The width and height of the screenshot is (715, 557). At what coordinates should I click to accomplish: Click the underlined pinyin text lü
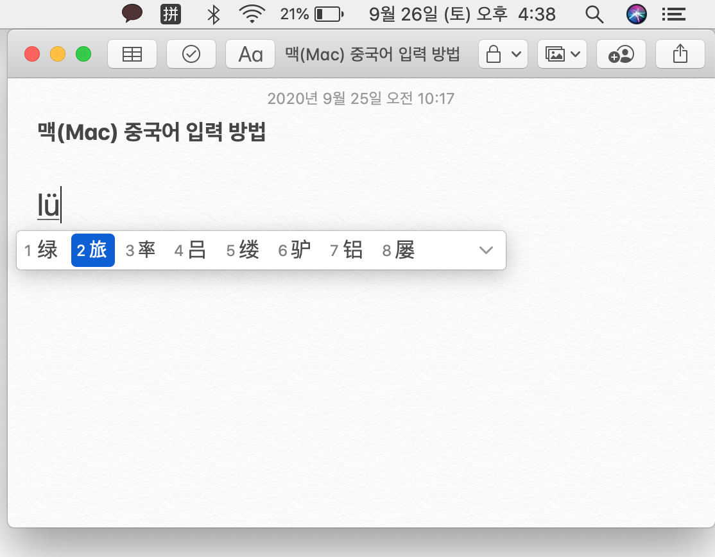pos(48,205)
